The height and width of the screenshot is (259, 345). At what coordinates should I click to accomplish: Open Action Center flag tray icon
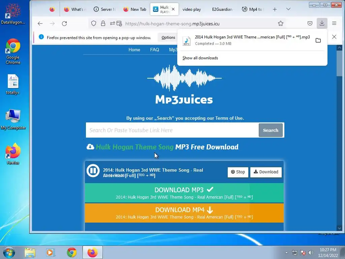[x=303, y=253]
